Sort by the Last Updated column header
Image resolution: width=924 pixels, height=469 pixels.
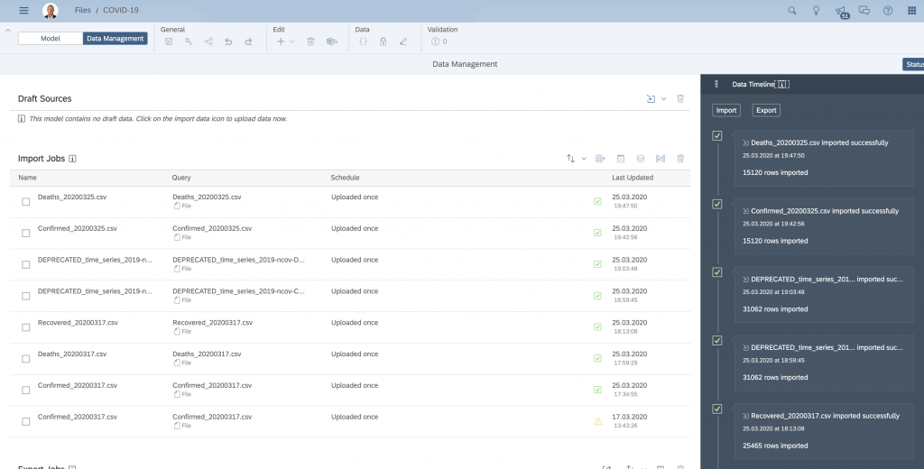click(x=633, y=178)
